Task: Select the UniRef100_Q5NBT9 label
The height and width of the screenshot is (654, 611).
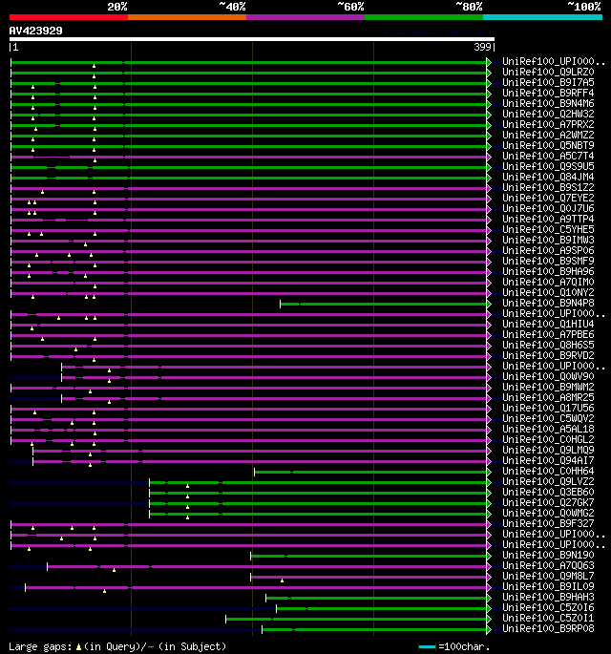Action: 548,145
